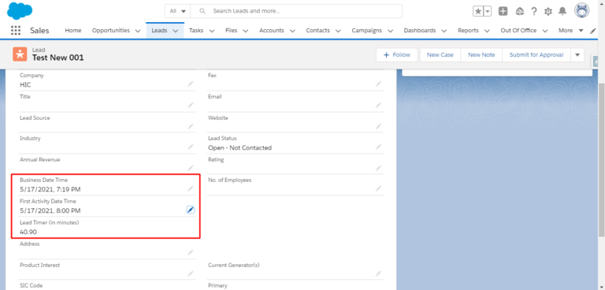Click Submit for Approval button
The width and height of the screenshot is (605, 290).
click(x=536, y=55)
